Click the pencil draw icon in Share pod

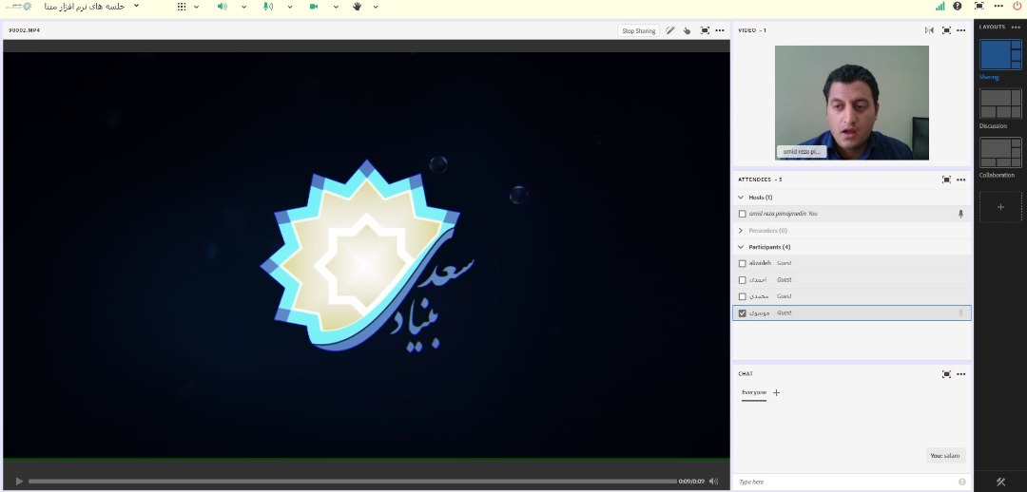pos(670,30)
